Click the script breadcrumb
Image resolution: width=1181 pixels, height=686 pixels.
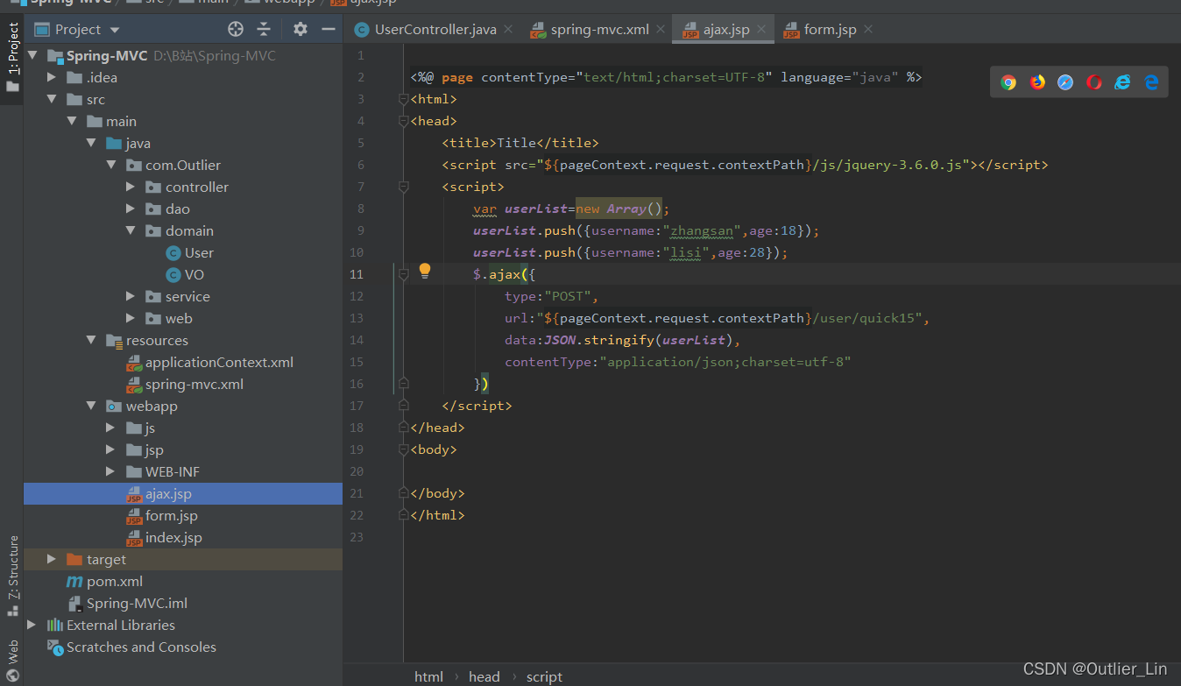pos(544,676)
